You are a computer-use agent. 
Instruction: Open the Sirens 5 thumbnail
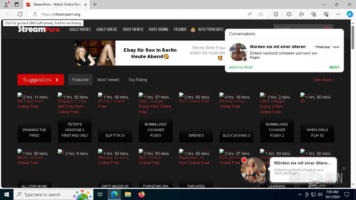point(196,117)
